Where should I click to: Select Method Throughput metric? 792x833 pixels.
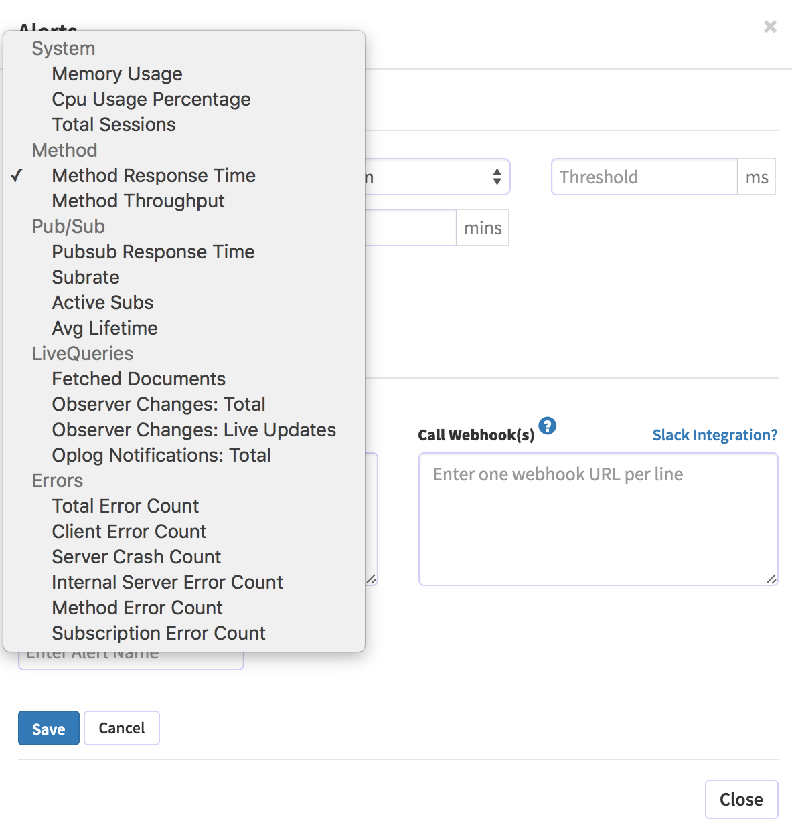coord(137,201)
